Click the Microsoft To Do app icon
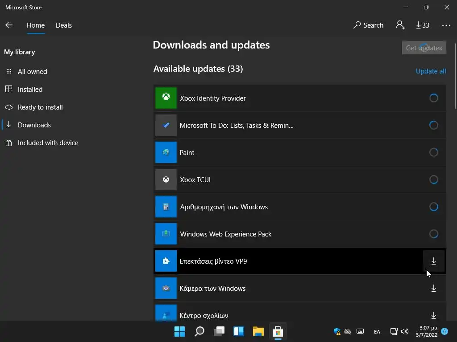 pos(166,125)
